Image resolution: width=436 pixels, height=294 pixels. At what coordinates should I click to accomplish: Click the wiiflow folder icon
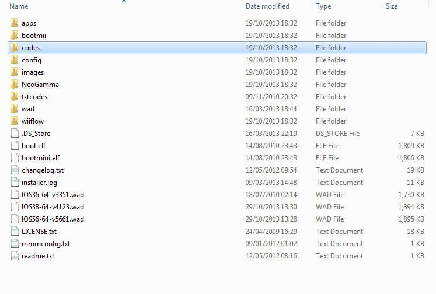point(14,121)
